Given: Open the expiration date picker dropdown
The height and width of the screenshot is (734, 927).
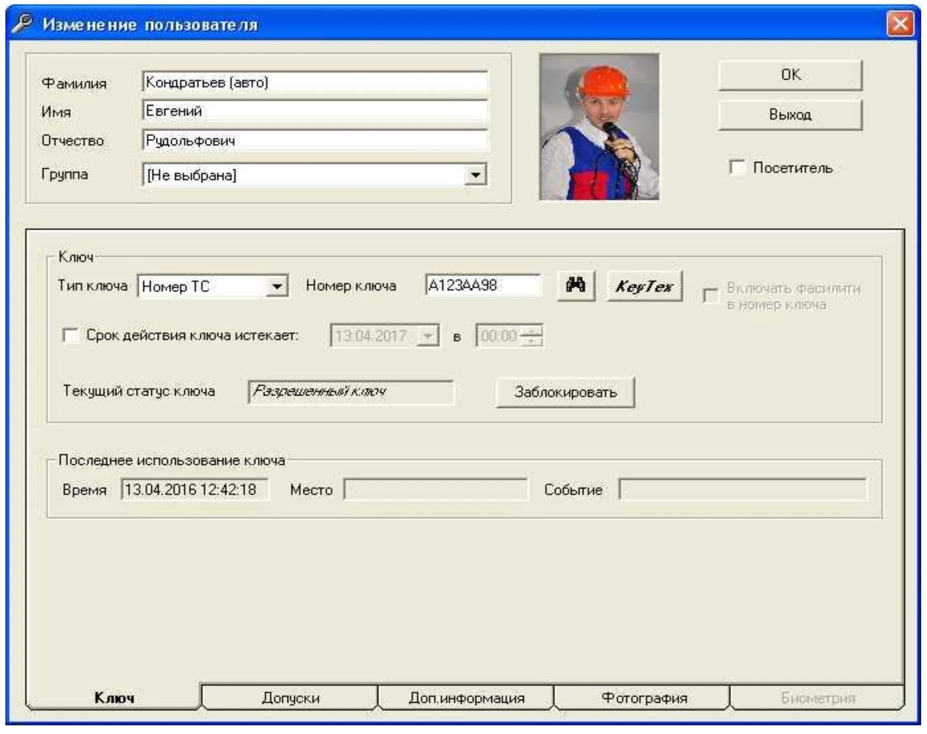Looking at the screenshot, I should (x=428, y=336).
